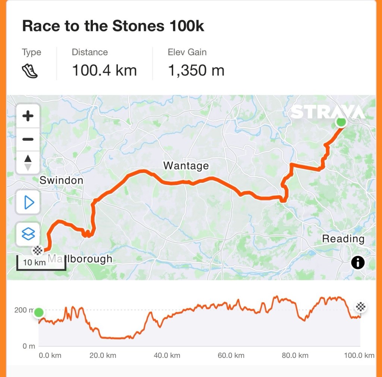382x377 pixels.
Task: Click the Reading town label
Action: point(343,239)
